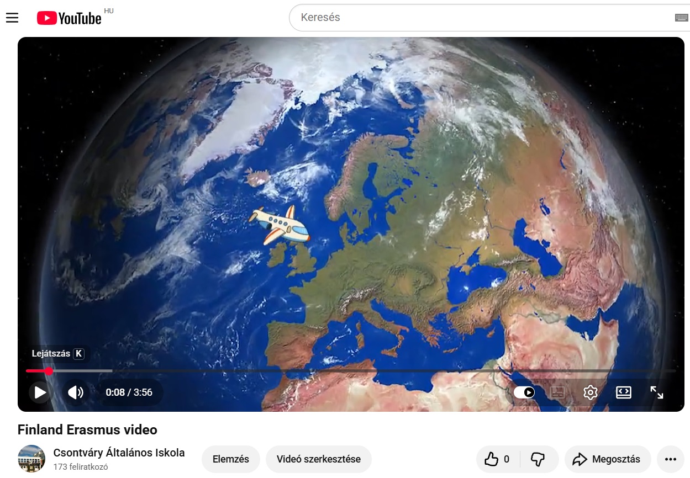Open Videó szerkesztése editor
690x478 pixels.
[319, 459]
